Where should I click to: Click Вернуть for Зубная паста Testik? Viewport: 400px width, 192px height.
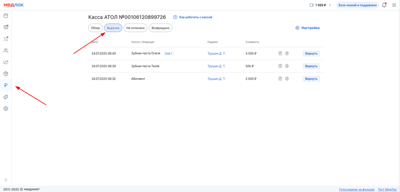point(311,66)
